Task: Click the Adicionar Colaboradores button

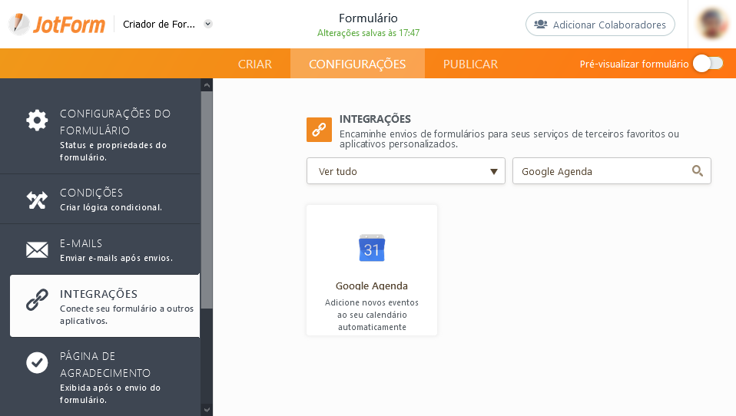Action: click(600, 25)
